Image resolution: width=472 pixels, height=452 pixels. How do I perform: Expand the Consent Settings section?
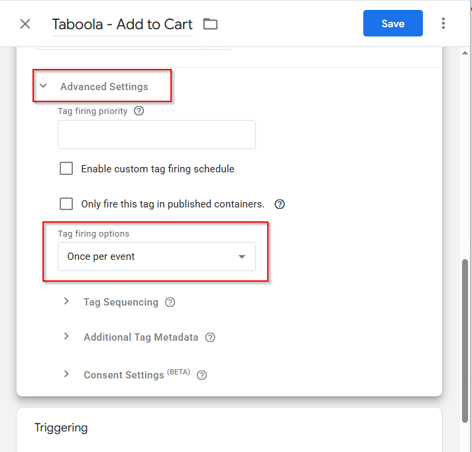tap(66, 374)
